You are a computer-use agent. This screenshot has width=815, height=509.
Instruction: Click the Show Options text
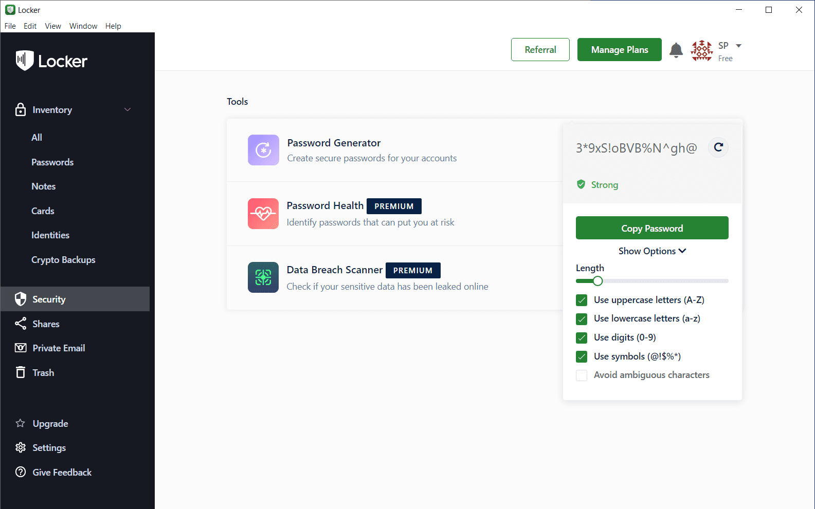click(x=647, y=251)
